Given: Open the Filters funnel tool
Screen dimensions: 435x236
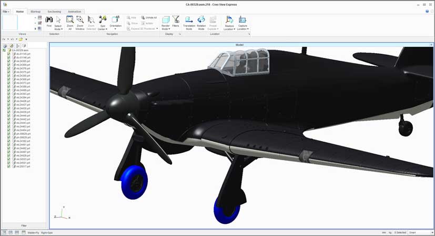Looking at the screenshot, I should pyautogui.click(x=176, y=22).
